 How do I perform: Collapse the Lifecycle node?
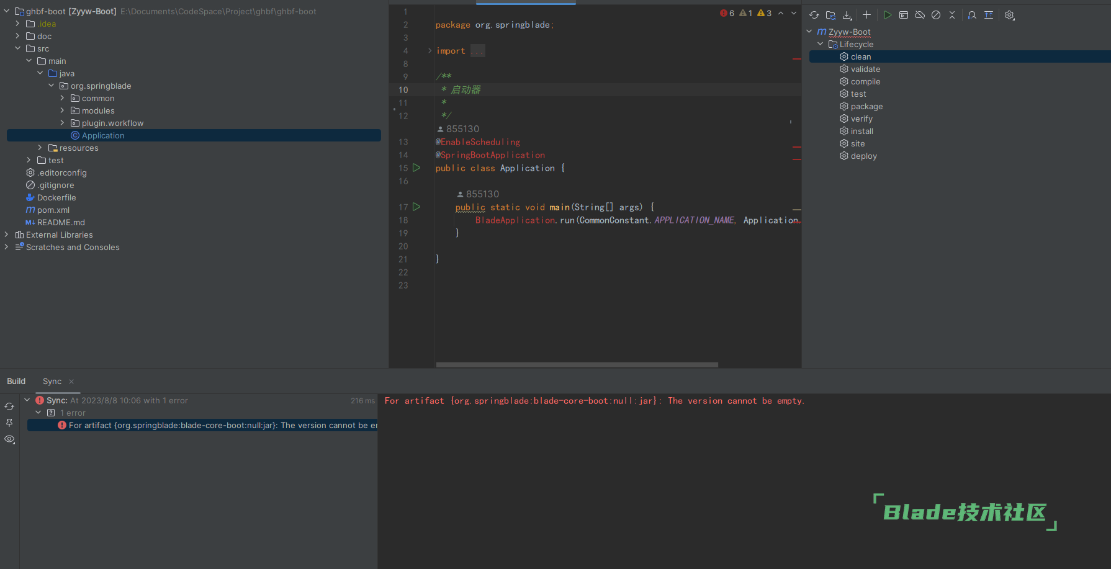(821, 44)
